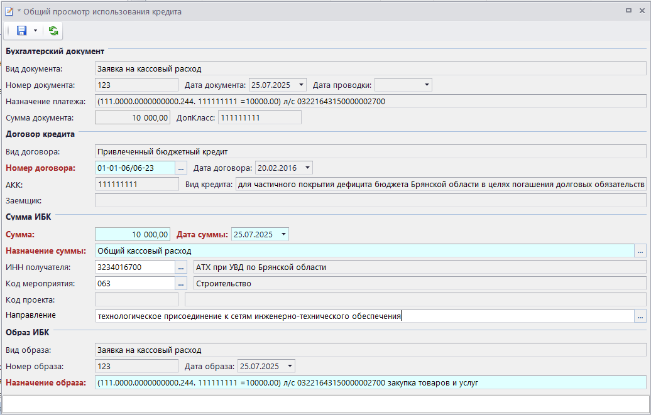
Task: Open the Дата образа date dropdown
Action: tap(289, 366)
